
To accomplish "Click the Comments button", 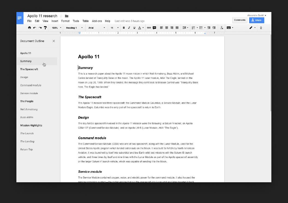I will click(x=240, y=20).
